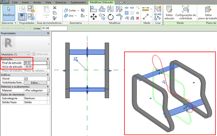The width and height of the screenshot is (217, 136).
Task: Click the Final da extrusão value field
Action: 35,63
